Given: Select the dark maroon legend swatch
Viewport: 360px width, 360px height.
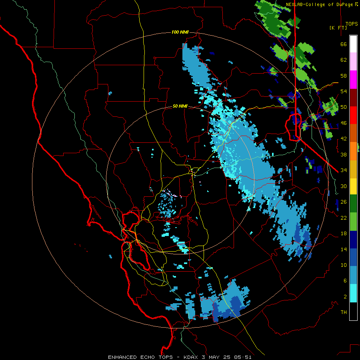Looking at the screenshot, I should 353,98.
